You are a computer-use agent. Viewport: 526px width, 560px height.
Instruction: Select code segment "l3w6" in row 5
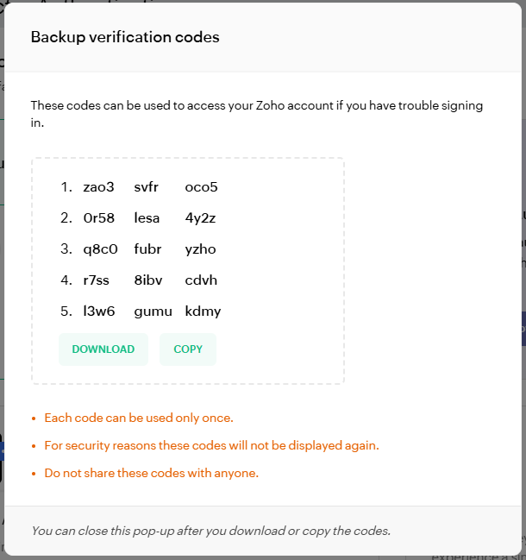(x=99, y=311)
